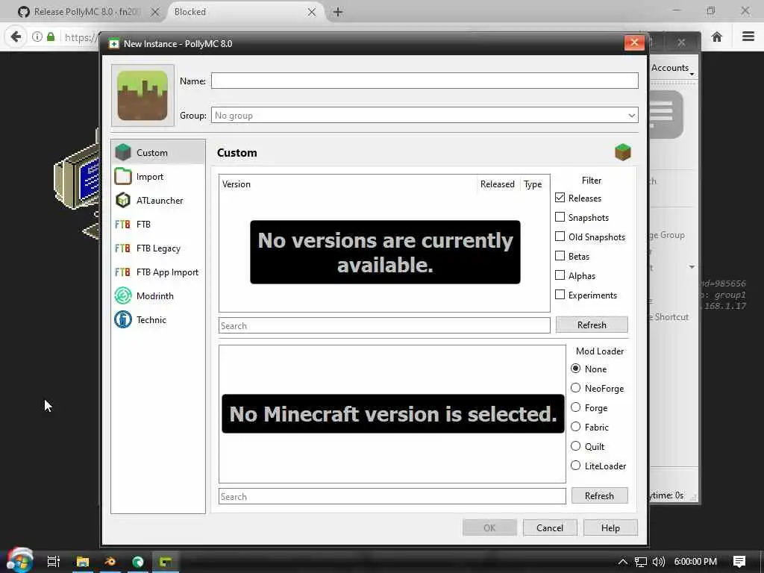Screen dimensions: 764x573
Task: Click the instance icon picker thumbnail
Action: tap(143, 95)
